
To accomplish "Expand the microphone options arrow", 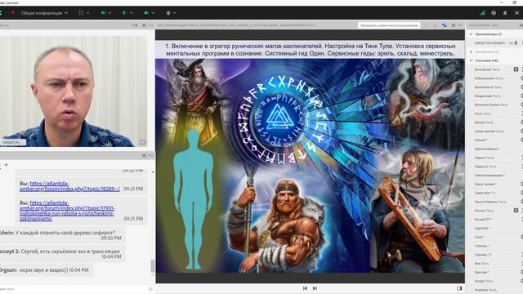I will [x=132, y=13].
